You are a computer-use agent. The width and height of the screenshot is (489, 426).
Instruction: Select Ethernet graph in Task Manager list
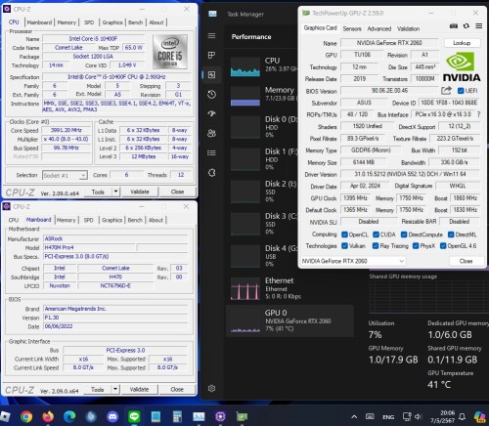point(245,288)
